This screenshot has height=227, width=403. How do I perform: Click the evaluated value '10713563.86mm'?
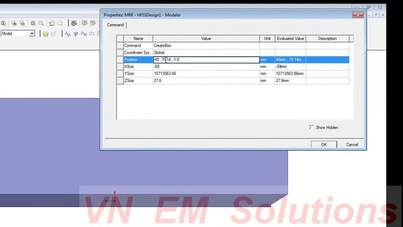click(x=290, y=74)
